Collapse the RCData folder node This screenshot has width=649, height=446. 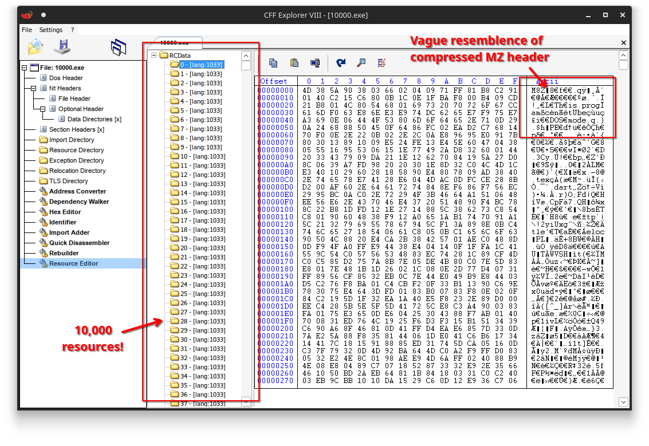pos(154,56)
